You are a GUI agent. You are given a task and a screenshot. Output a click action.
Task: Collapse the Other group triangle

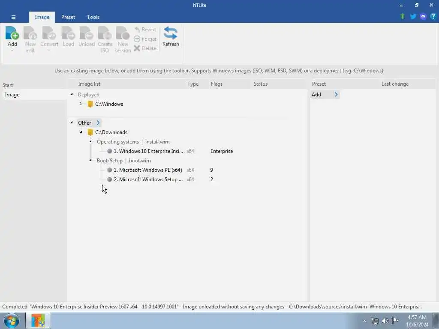point(72,123)
